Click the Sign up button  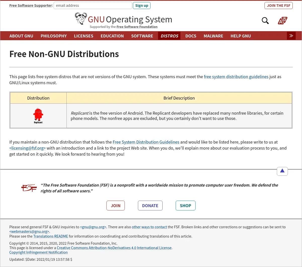(142, 6)
